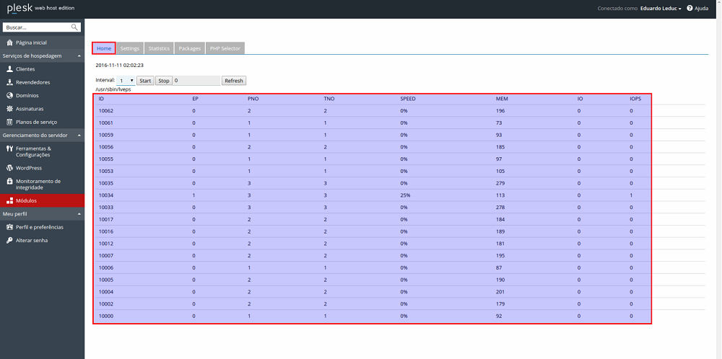
Task: Collapse the Gerenciamento do servidor section
Action: 78,135
